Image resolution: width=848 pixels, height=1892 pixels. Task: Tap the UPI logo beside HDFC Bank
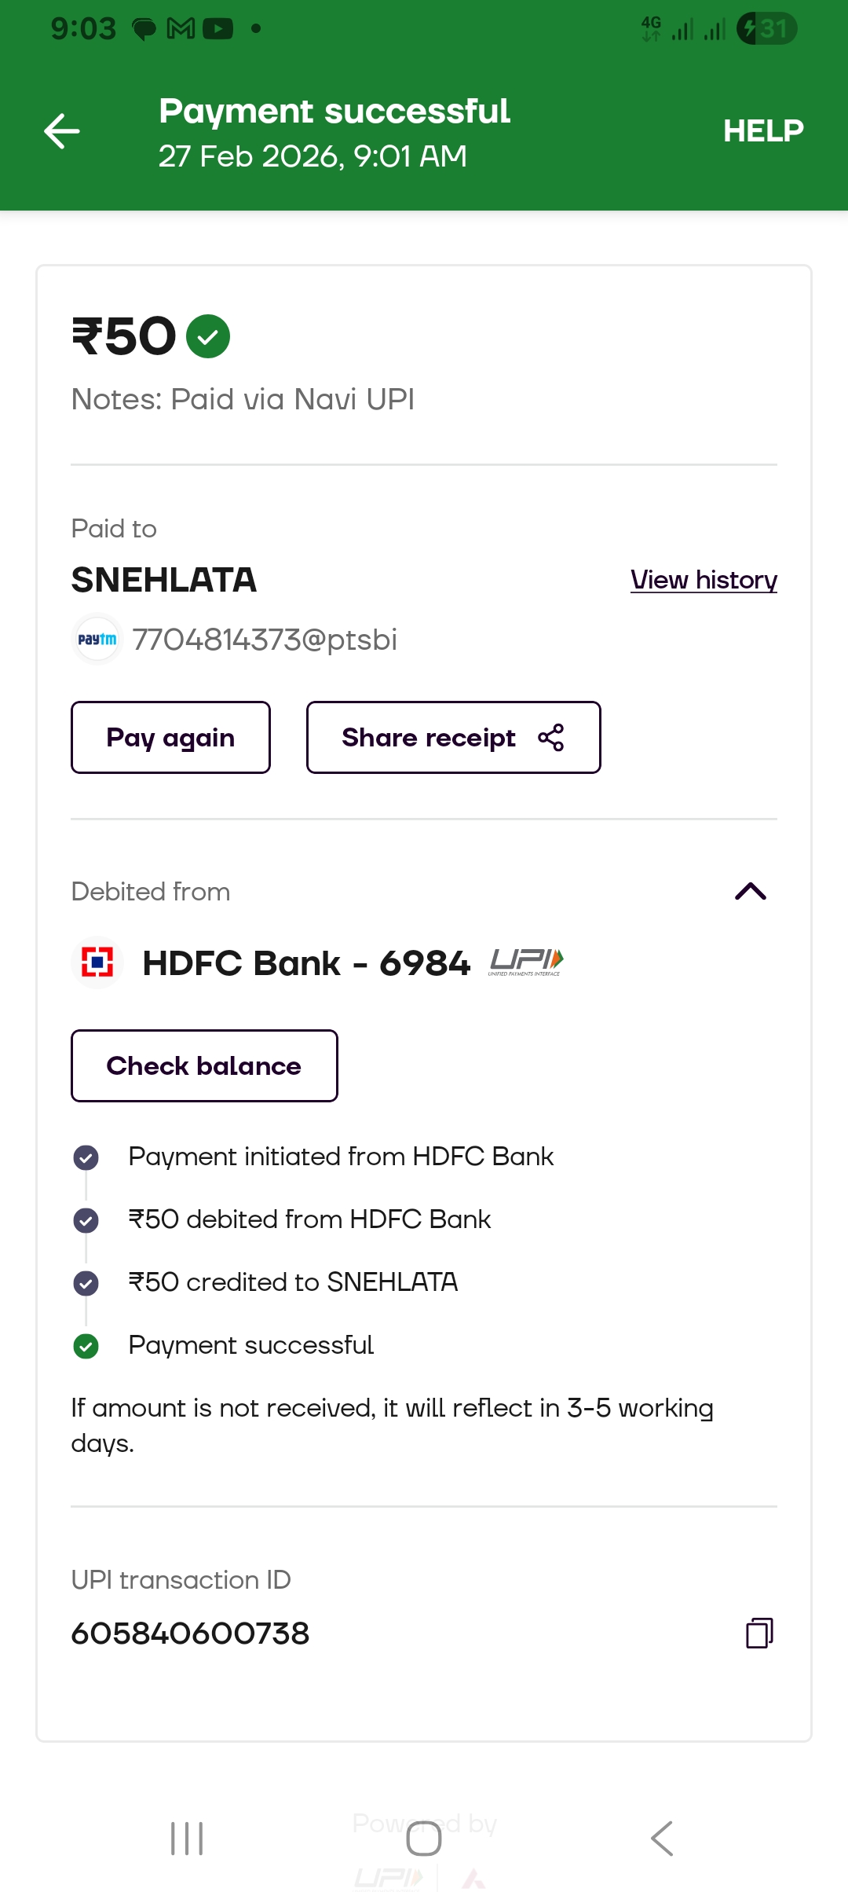(x=526, y=962)
